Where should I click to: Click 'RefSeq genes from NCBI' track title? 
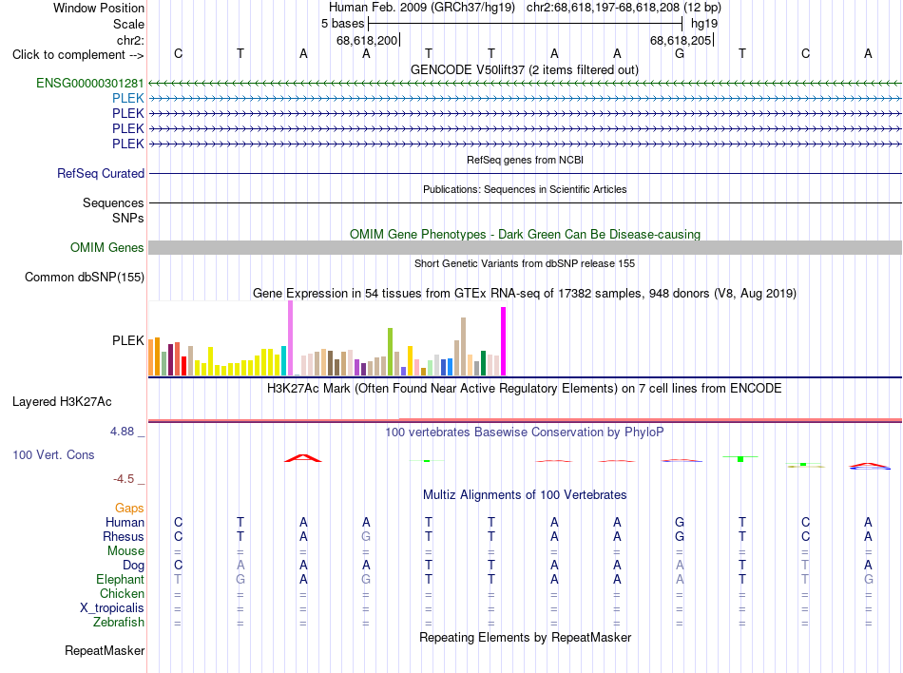(526, 160)
